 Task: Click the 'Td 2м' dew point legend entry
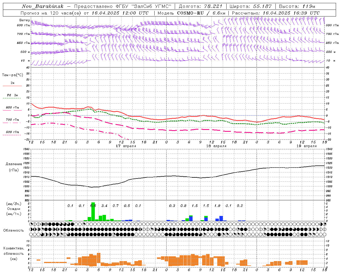[12, 95]
